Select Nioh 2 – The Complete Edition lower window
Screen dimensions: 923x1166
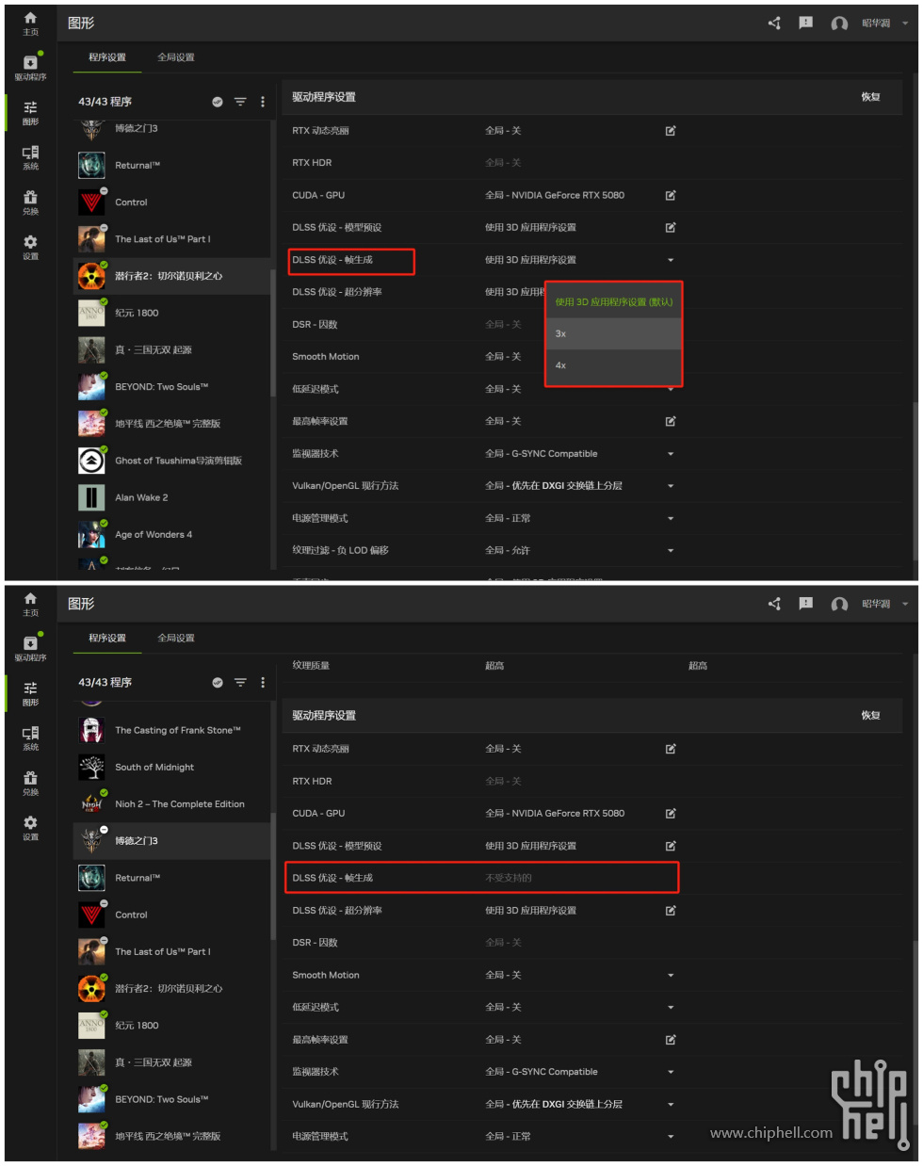(171, 804)
